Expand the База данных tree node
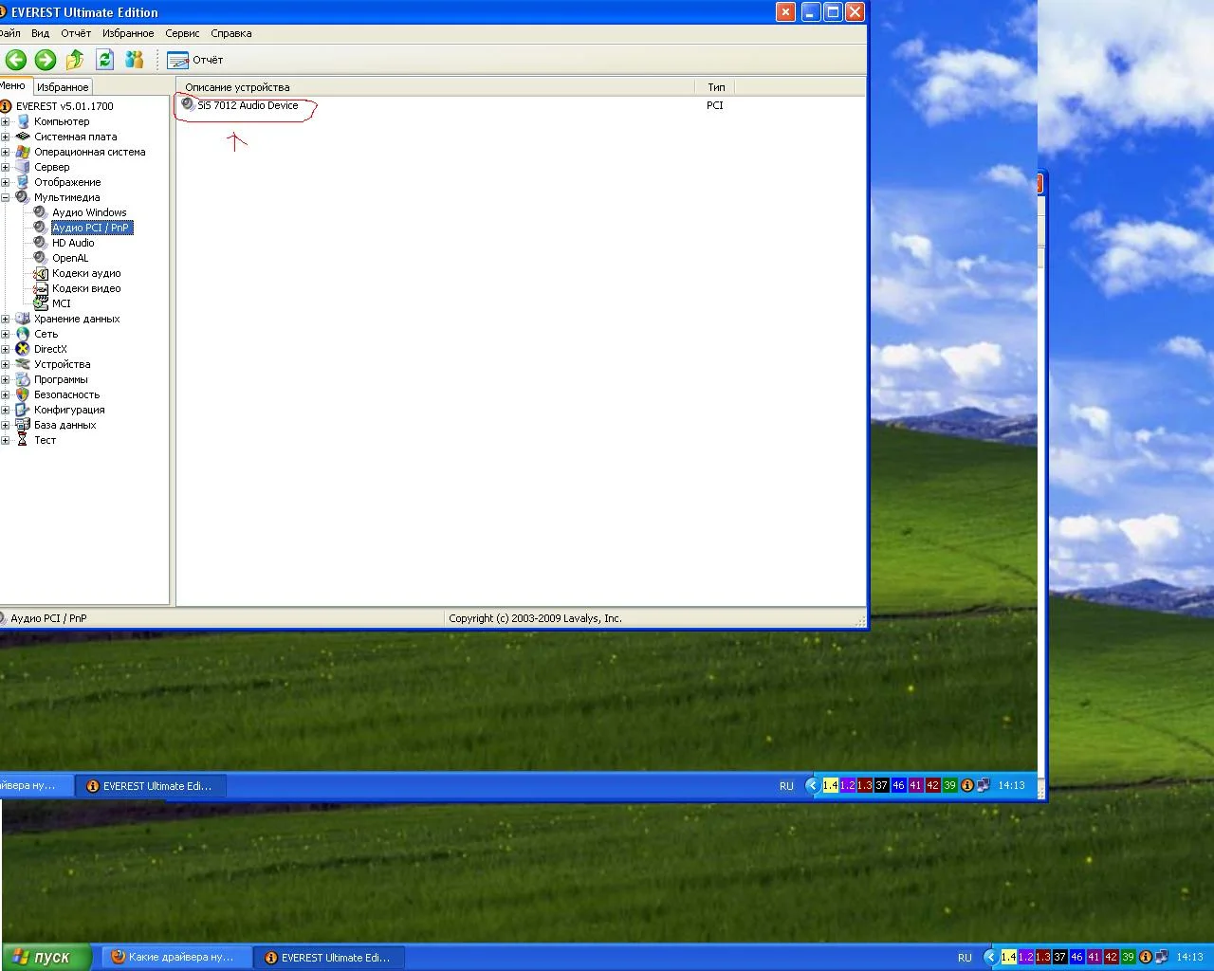Viewport: 1214px width, 971px height. (x=5, y=425)
